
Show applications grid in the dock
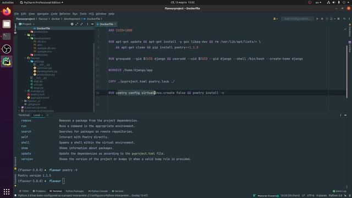7,191
